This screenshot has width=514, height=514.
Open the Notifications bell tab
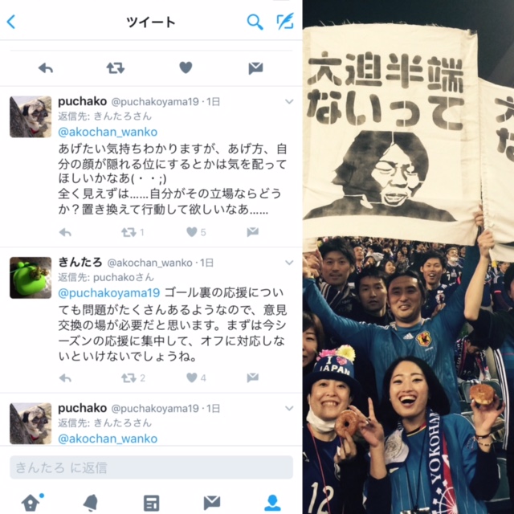tap(91, 502)
